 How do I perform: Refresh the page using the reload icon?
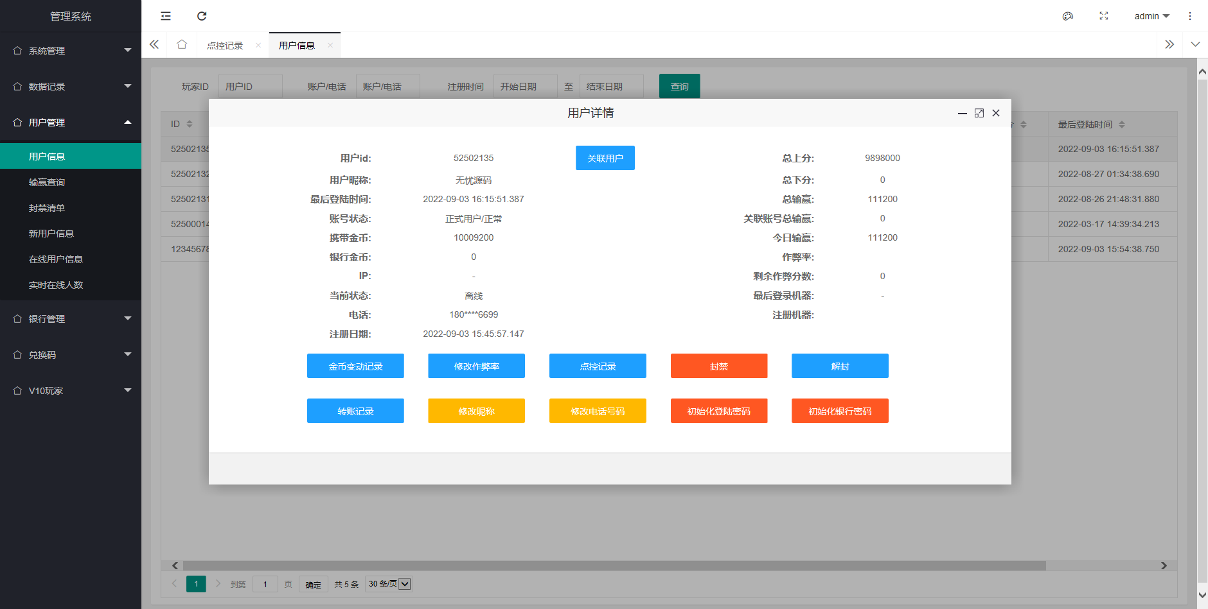(x=202, y=15)
